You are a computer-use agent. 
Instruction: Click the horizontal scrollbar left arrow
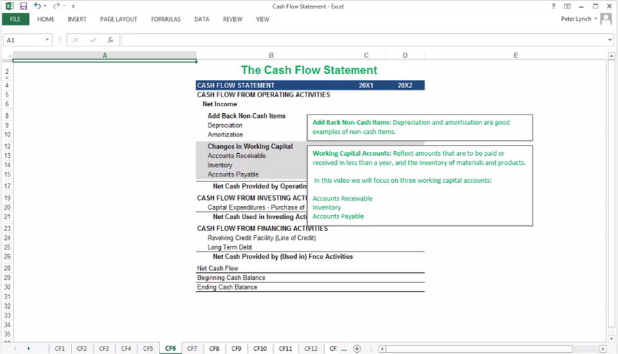(x=382, y=349)
